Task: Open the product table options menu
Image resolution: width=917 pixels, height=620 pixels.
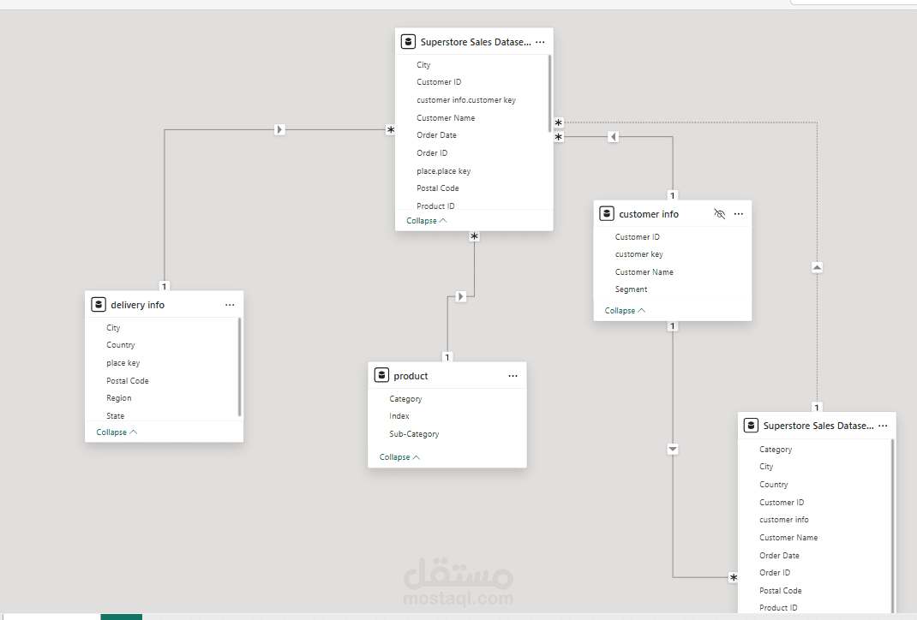Action: click(512, 375)
